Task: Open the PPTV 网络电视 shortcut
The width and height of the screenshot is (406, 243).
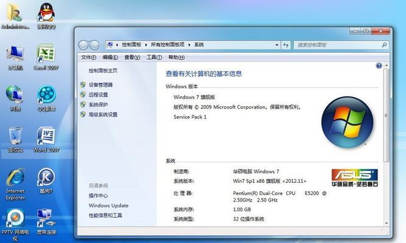Action: 15,225
